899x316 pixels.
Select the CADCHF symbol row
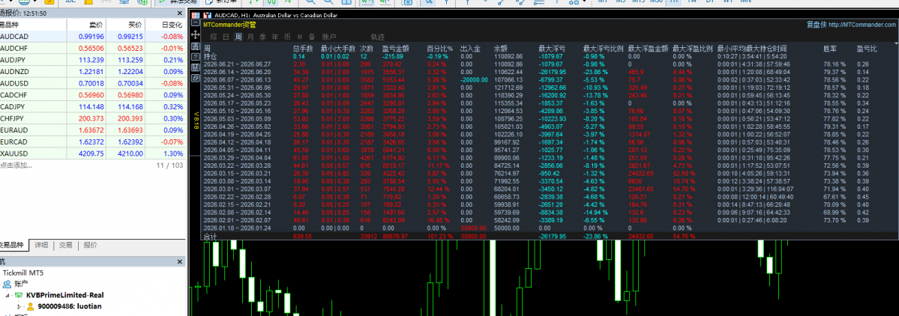coord(92,95)
